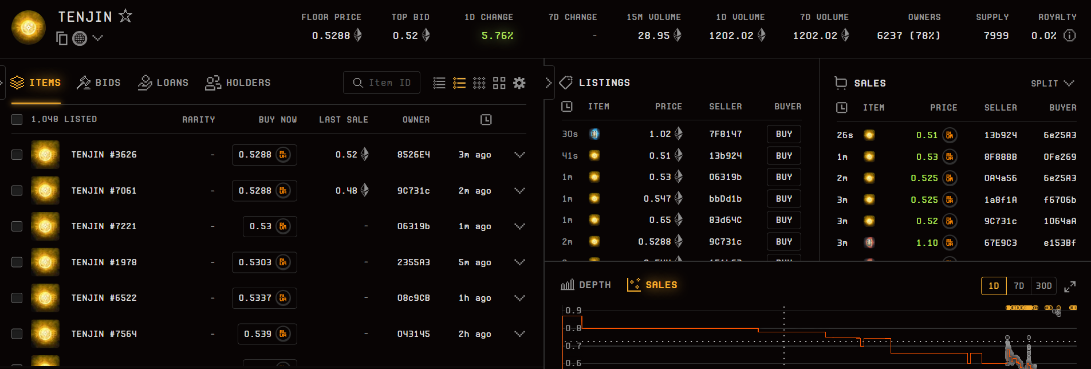Screen dimensions: 1091x369
Task: Click the royalty info icon
Action: pyautogui.click(x=1069, y=36)
